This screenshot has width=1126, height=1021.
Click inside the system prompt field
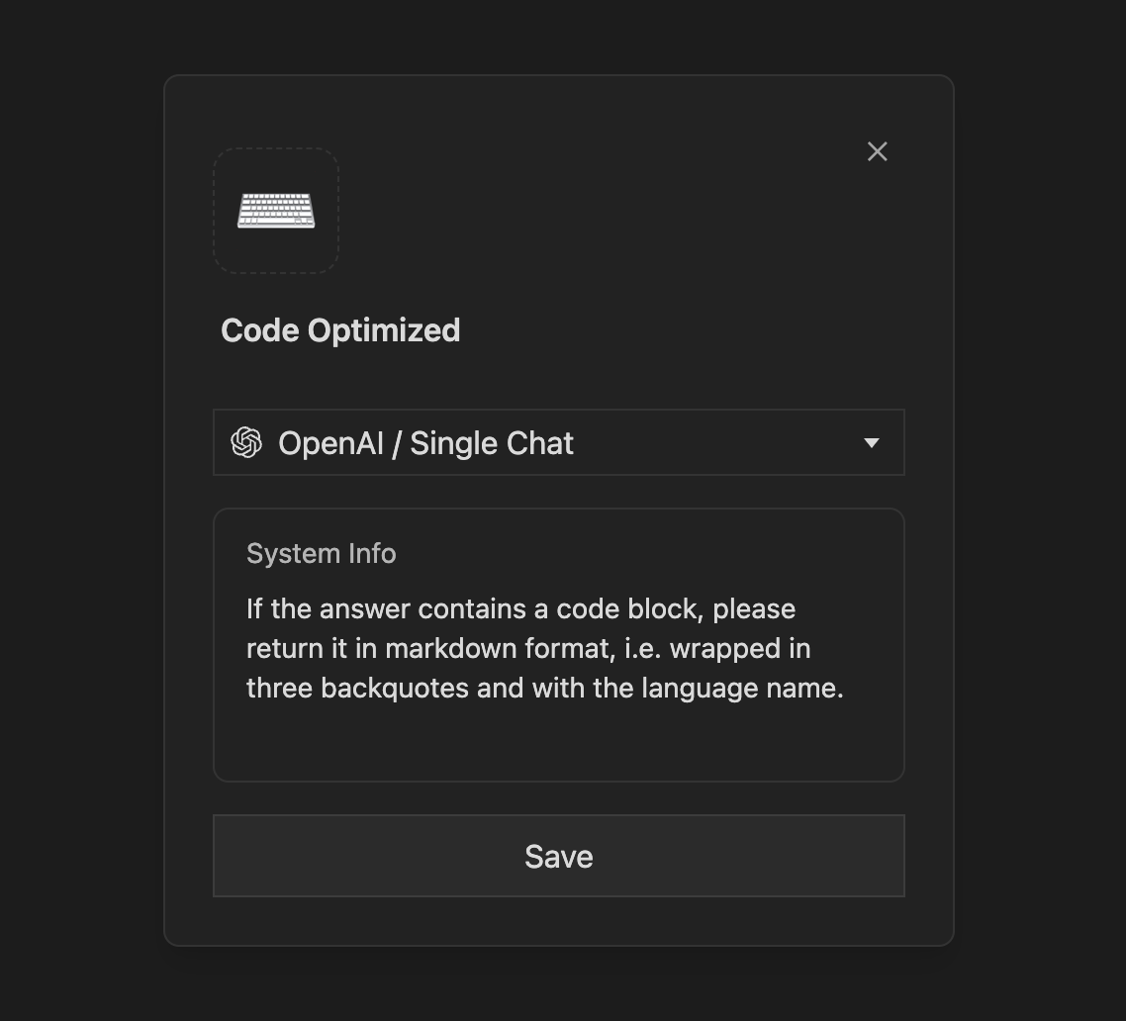click(x=558, y=643)
